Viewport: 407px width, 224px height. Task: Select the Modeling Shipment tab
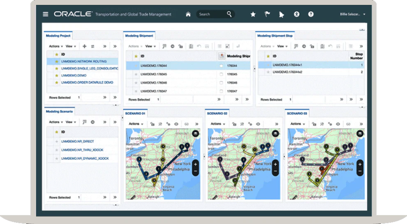(139, 36)
